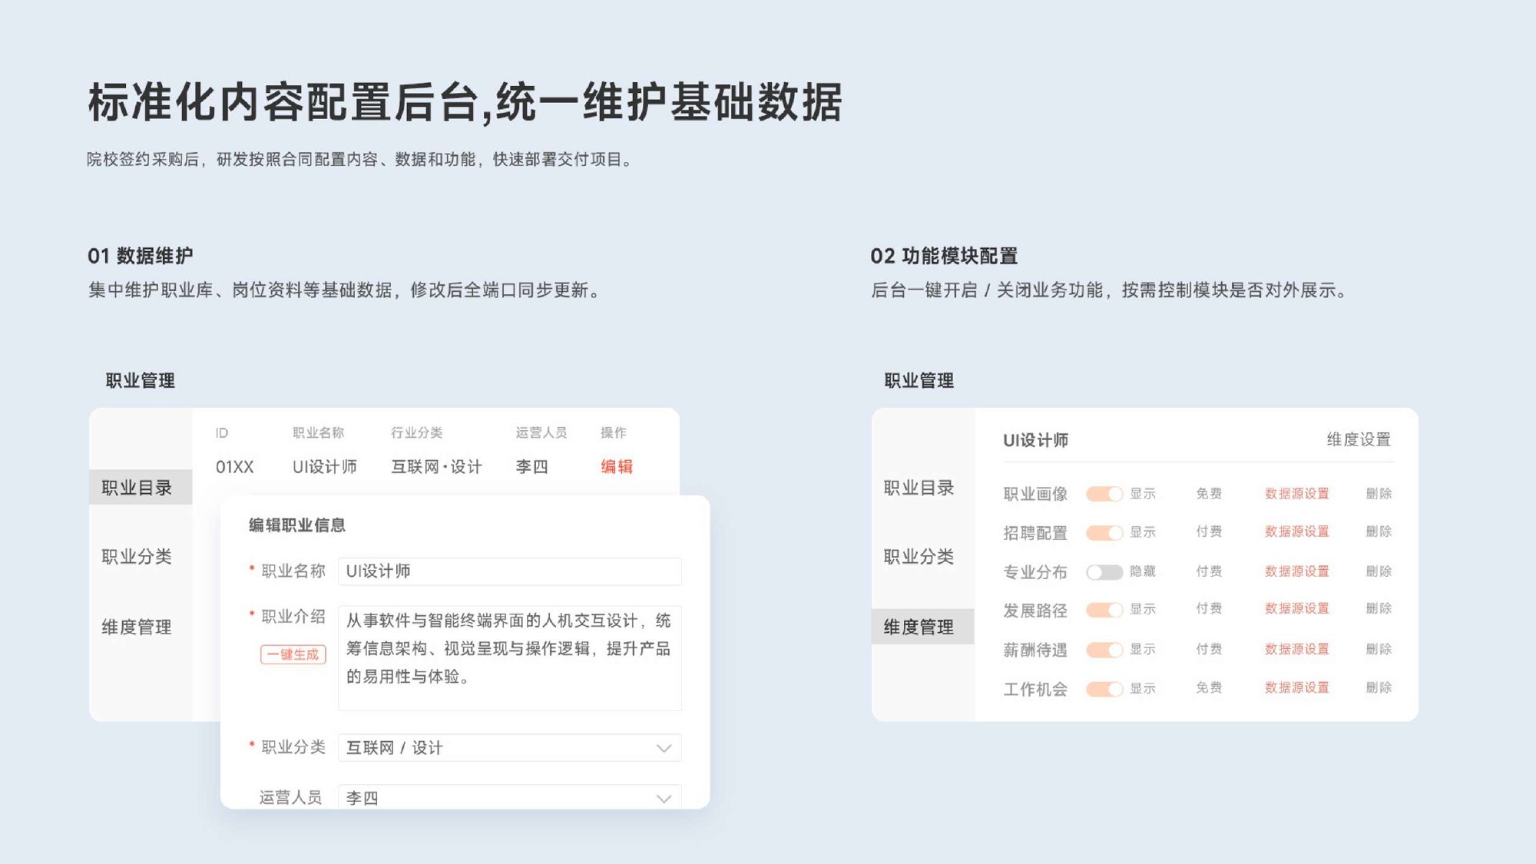Click the 职业介绍 text area
The image size is (1536, 864).
point(509,658)
